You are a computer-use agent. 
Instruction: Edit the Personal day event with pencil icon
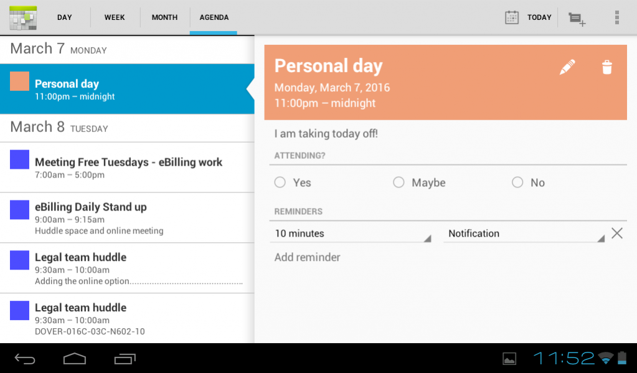point(567,66)
